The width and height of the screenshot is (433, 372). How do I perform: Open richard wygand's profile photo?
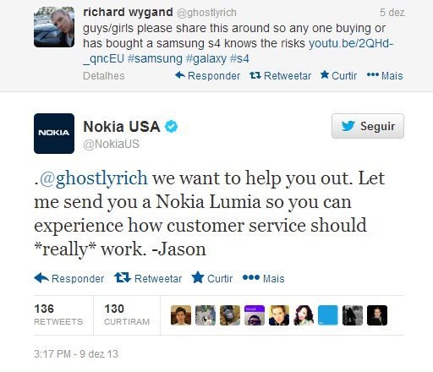54,27
